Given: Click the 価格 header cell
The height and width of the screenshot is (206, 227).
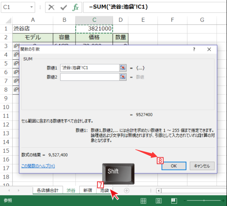Looking at the screenshot, I should click(94, 37).
